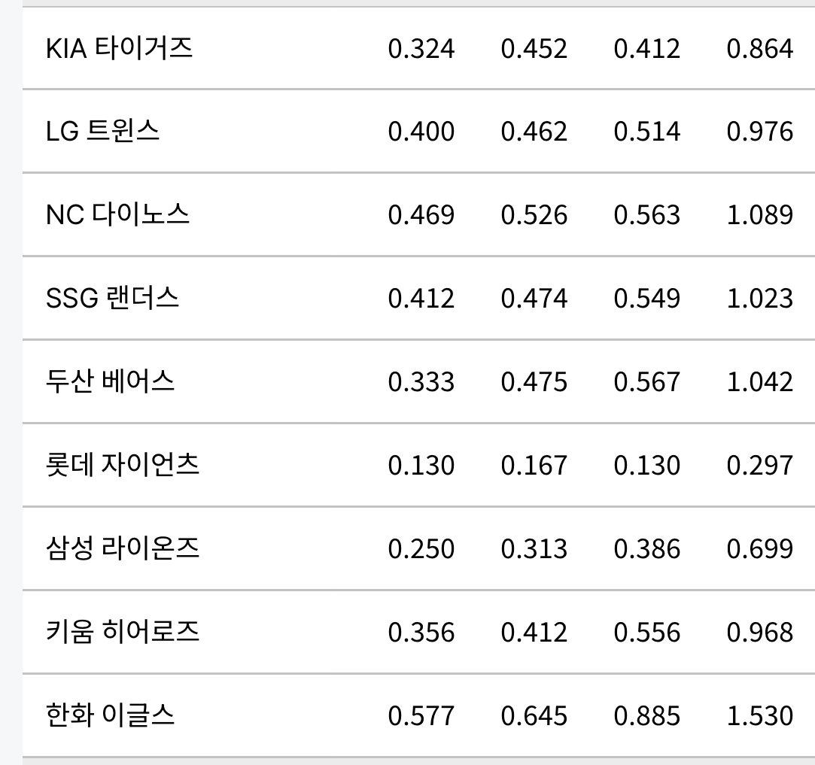Viewport: 815px width, 765px height.
Task: Click the 0.563 value in NC row
Action: tap(646, 215)
